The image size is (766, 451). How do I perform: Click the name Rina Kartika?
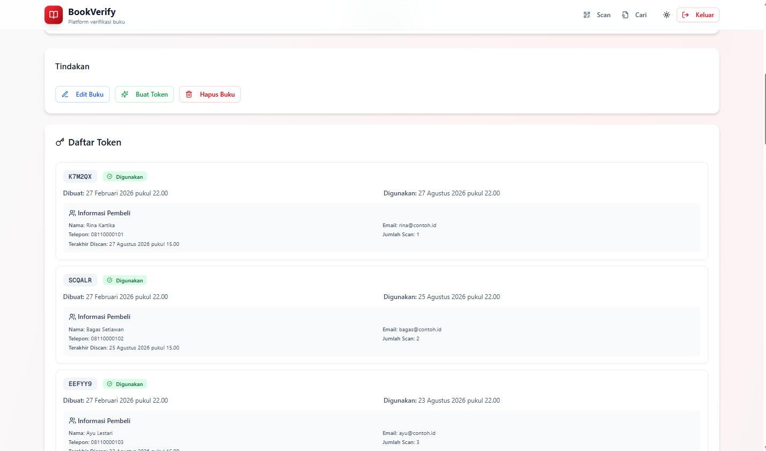tap(100, 225)
